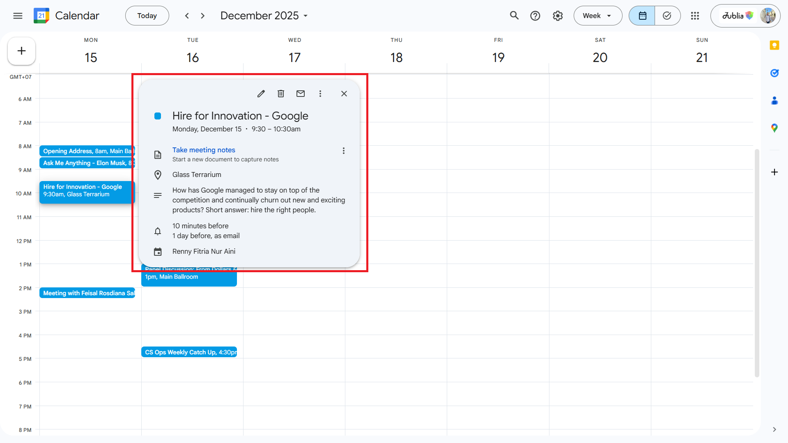Click the Google Calendar logo
Image resolution: width=788 pixels, height=443 pixels.
(x=41, y=16)
